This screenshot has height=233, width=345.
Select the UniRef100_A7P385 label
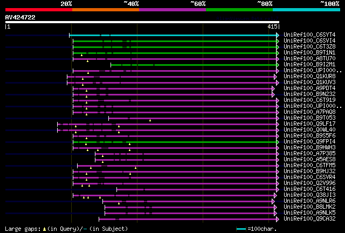pyautogui.click(x=309, y=154)
